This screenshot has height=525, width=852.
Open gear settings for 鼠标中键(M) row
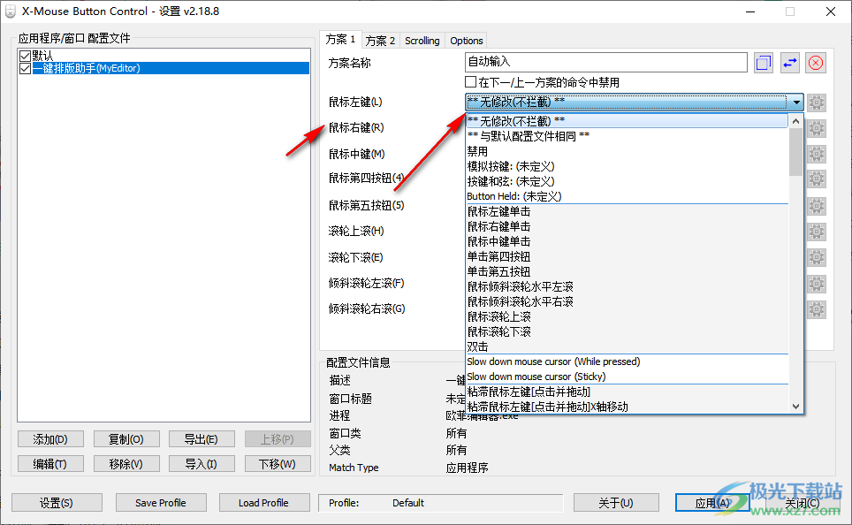[816, 154]
